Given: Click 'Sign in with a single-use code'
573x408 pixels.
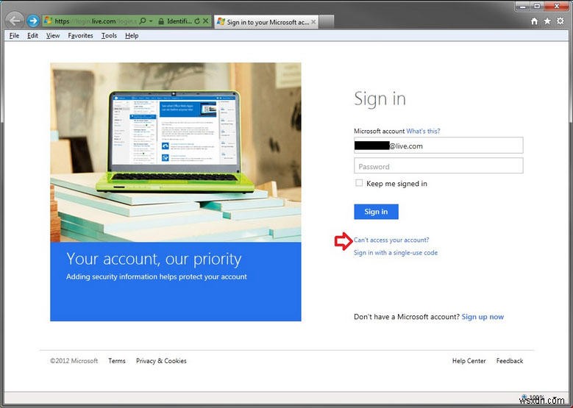Looking at the screenshot, I should (396, 253).
